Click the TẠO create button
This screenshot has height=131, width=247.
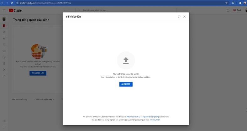click(x=237, y=10)
